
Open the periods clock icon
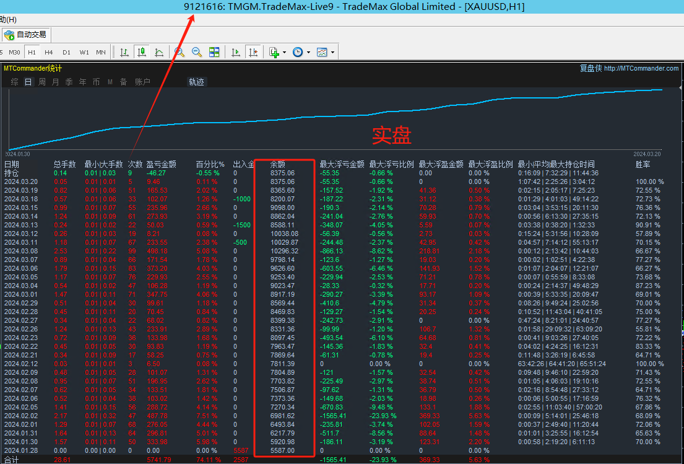pyautogui.click(x=298, y=53)
